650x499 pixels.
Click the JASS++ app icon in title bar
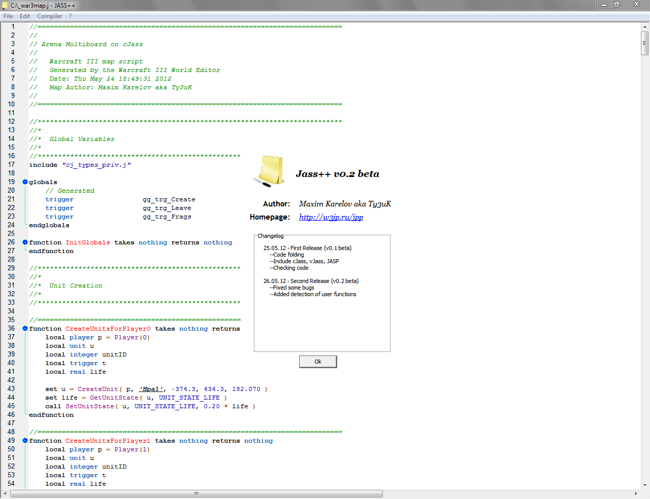tap(5, 5)
